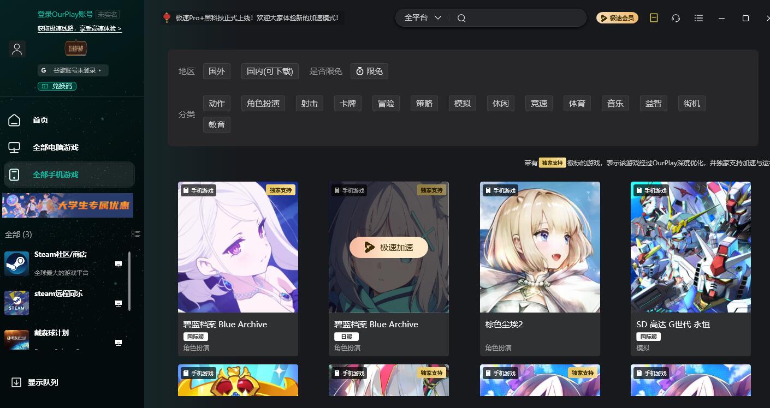The width and height of the screenshot is (770, 408).
Task: Click 登录OurPlay账号 login link
Action: tap(65, 14)
